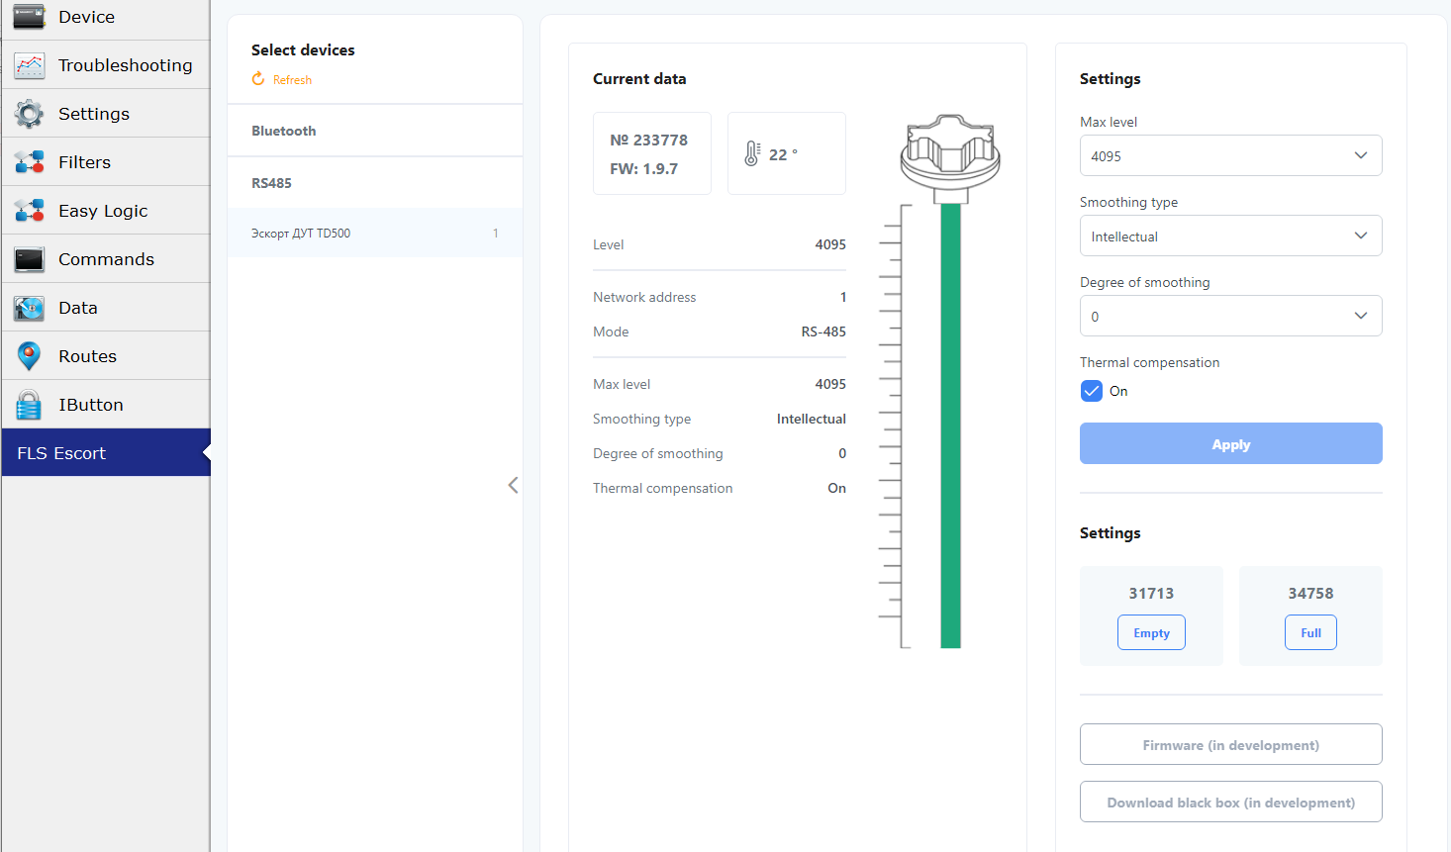Collapse the device panel with left chevron
Image resolution: width=1451 pixels, height=852 pixels.
tap(513, 485)
